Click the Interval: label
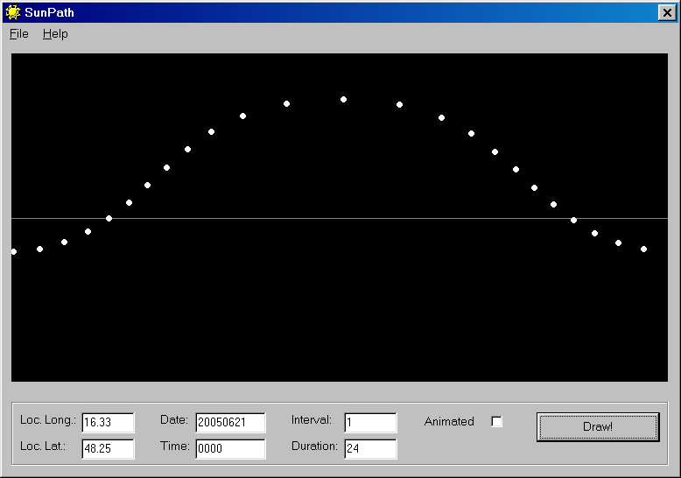 pyautogui.click(x=311, y=419)
